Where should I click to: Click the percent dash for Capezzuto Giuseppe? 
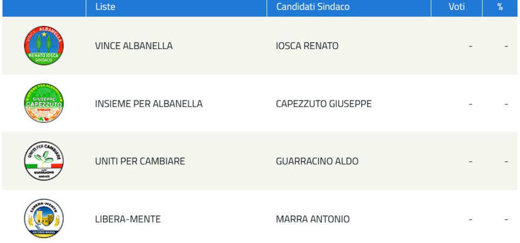pos(506,104)
